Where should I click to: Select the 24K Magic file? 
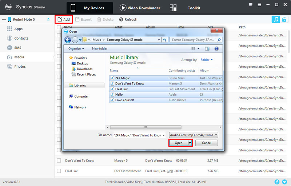click(166, 78)
